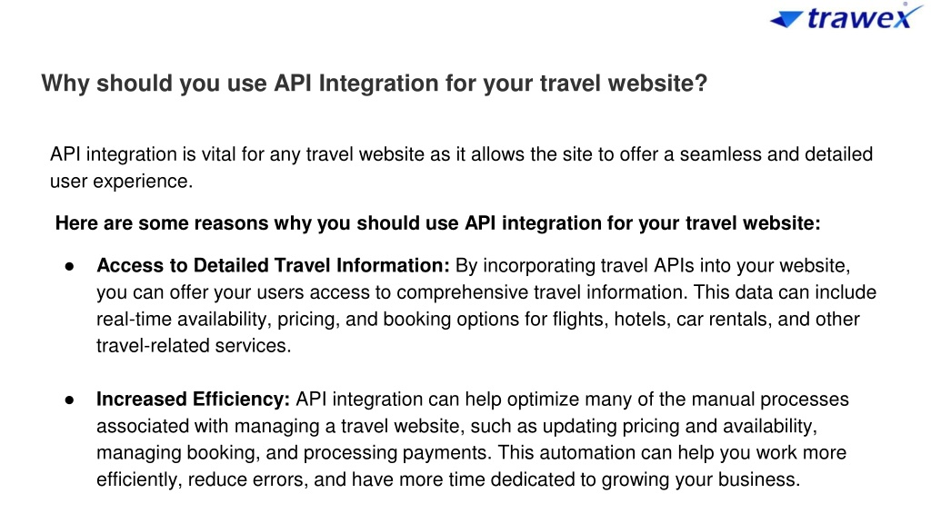Screen dimensions: 931x523
Task: Click the intro paragraph starting 'API integration is vital'
Action: 461,167
